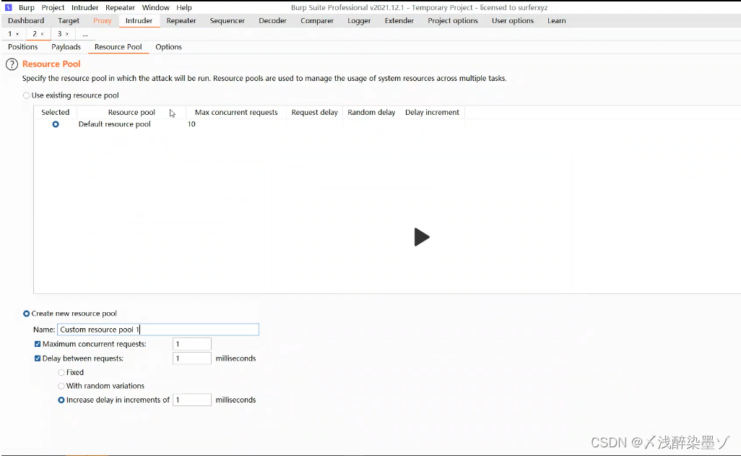Go to the Options sub-tab
The width and height of the screenshot is (741, 456).
click(x=169, y=47)
